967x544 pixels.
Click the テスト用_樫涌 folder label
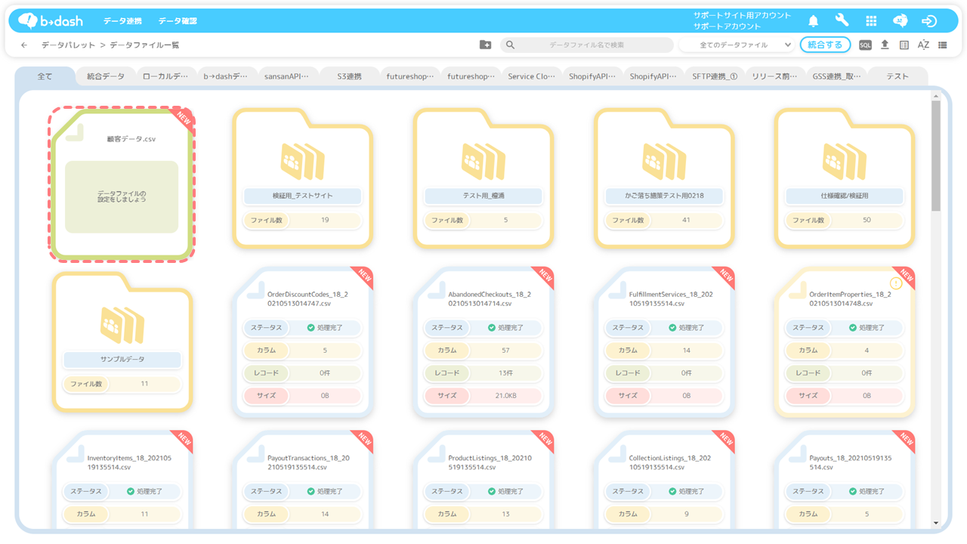[x=483, y=196]
